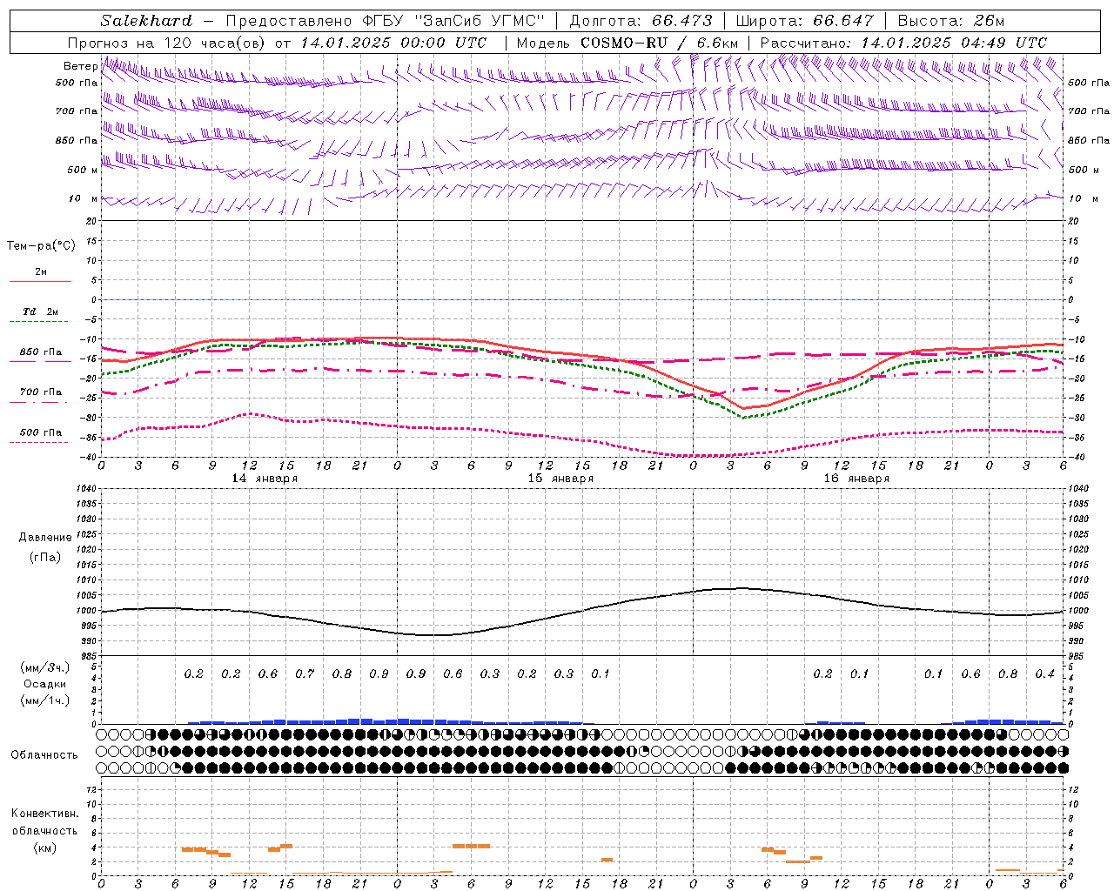Click the dash-dot line sample under 700 гПа legend

coord(38,402)
